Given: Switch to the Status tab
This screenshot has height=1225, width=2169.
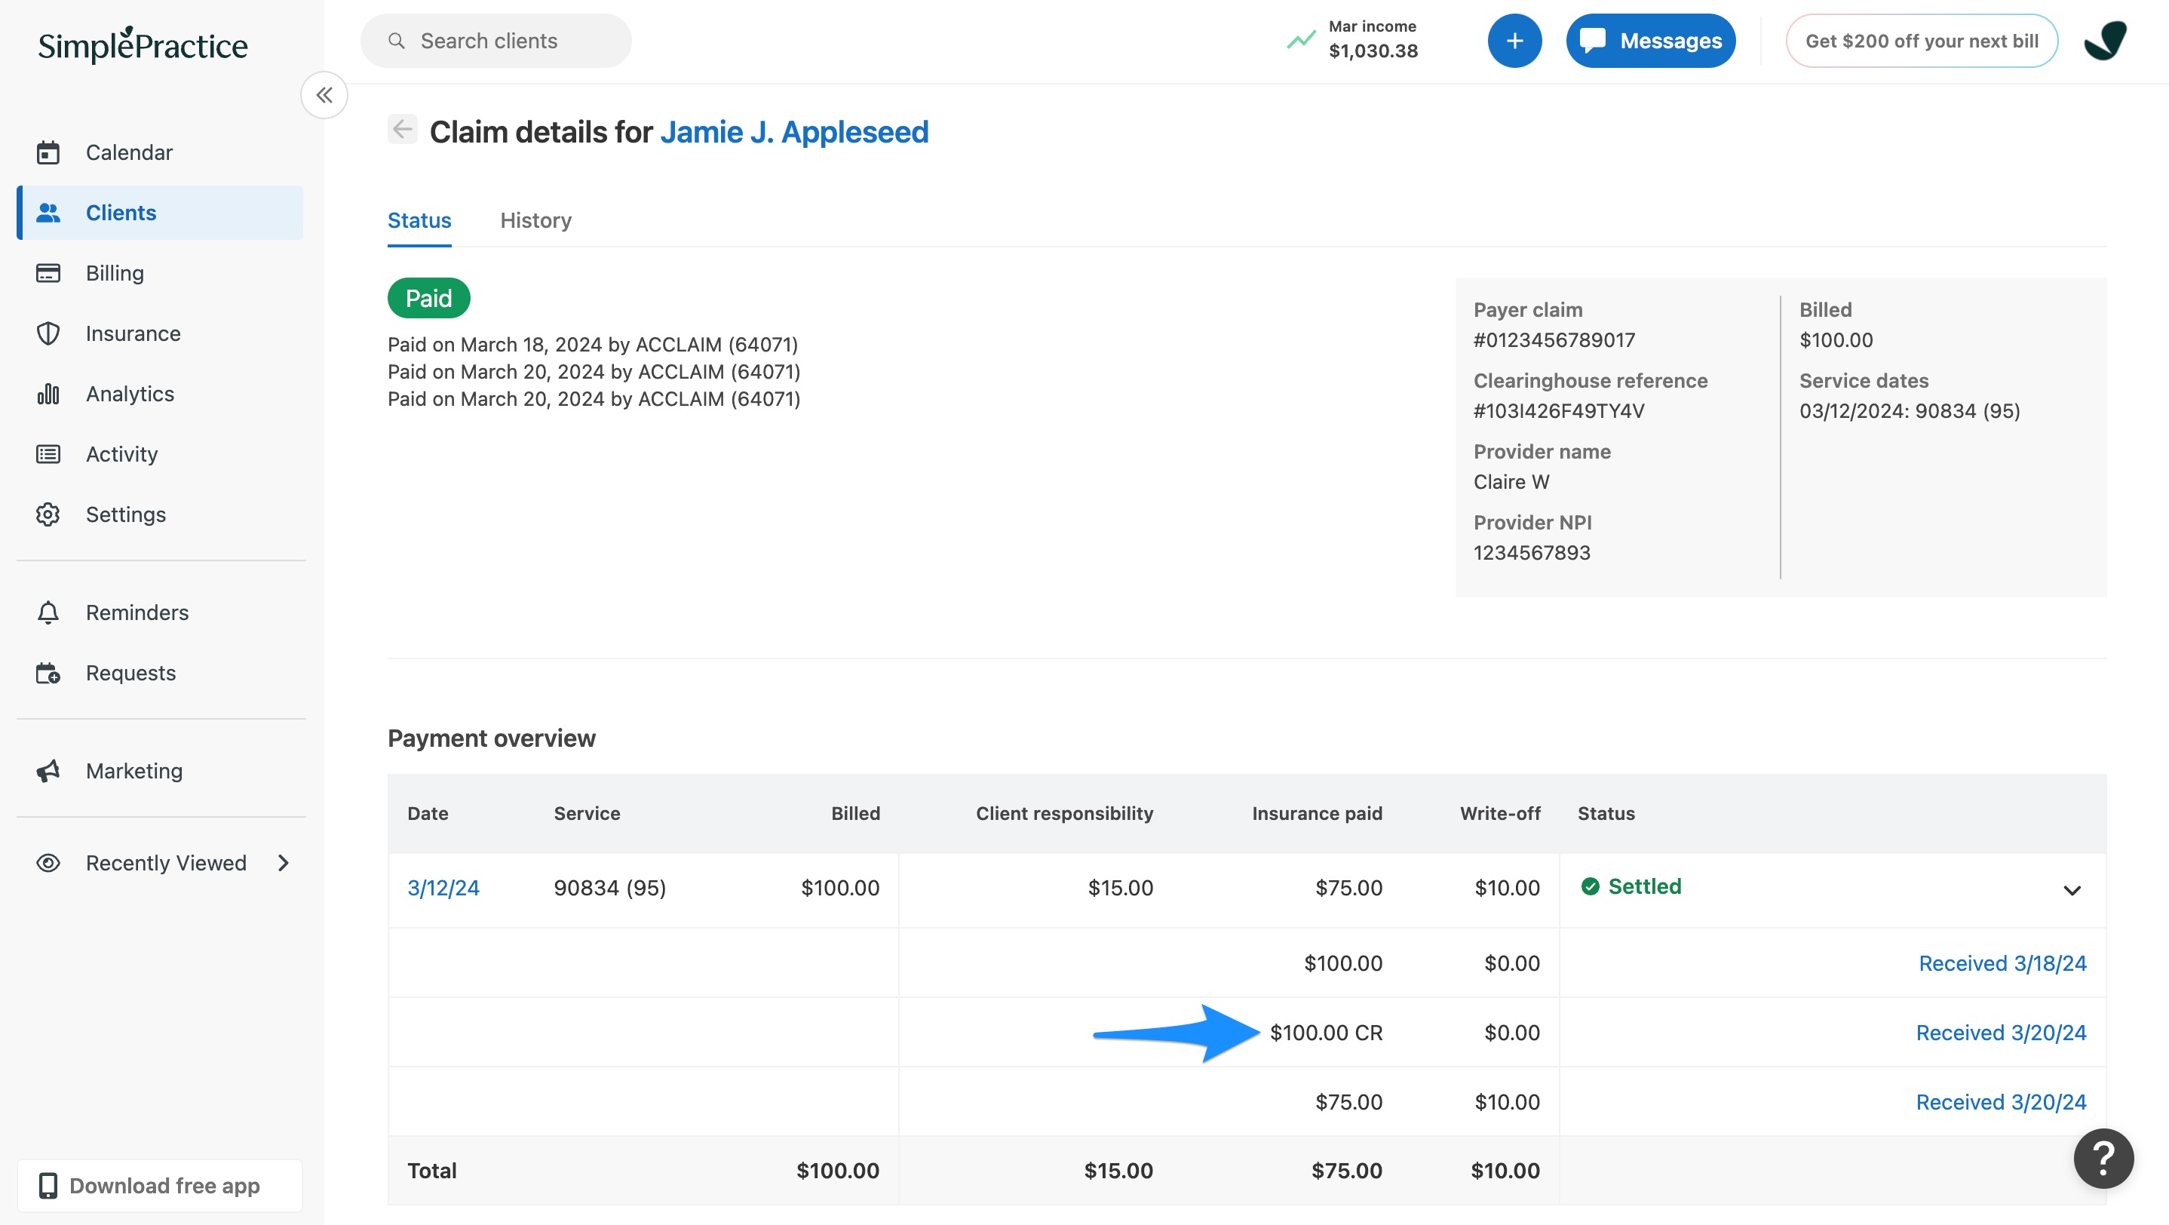Looking at the screenshot, I should click(x=419, y=220).
